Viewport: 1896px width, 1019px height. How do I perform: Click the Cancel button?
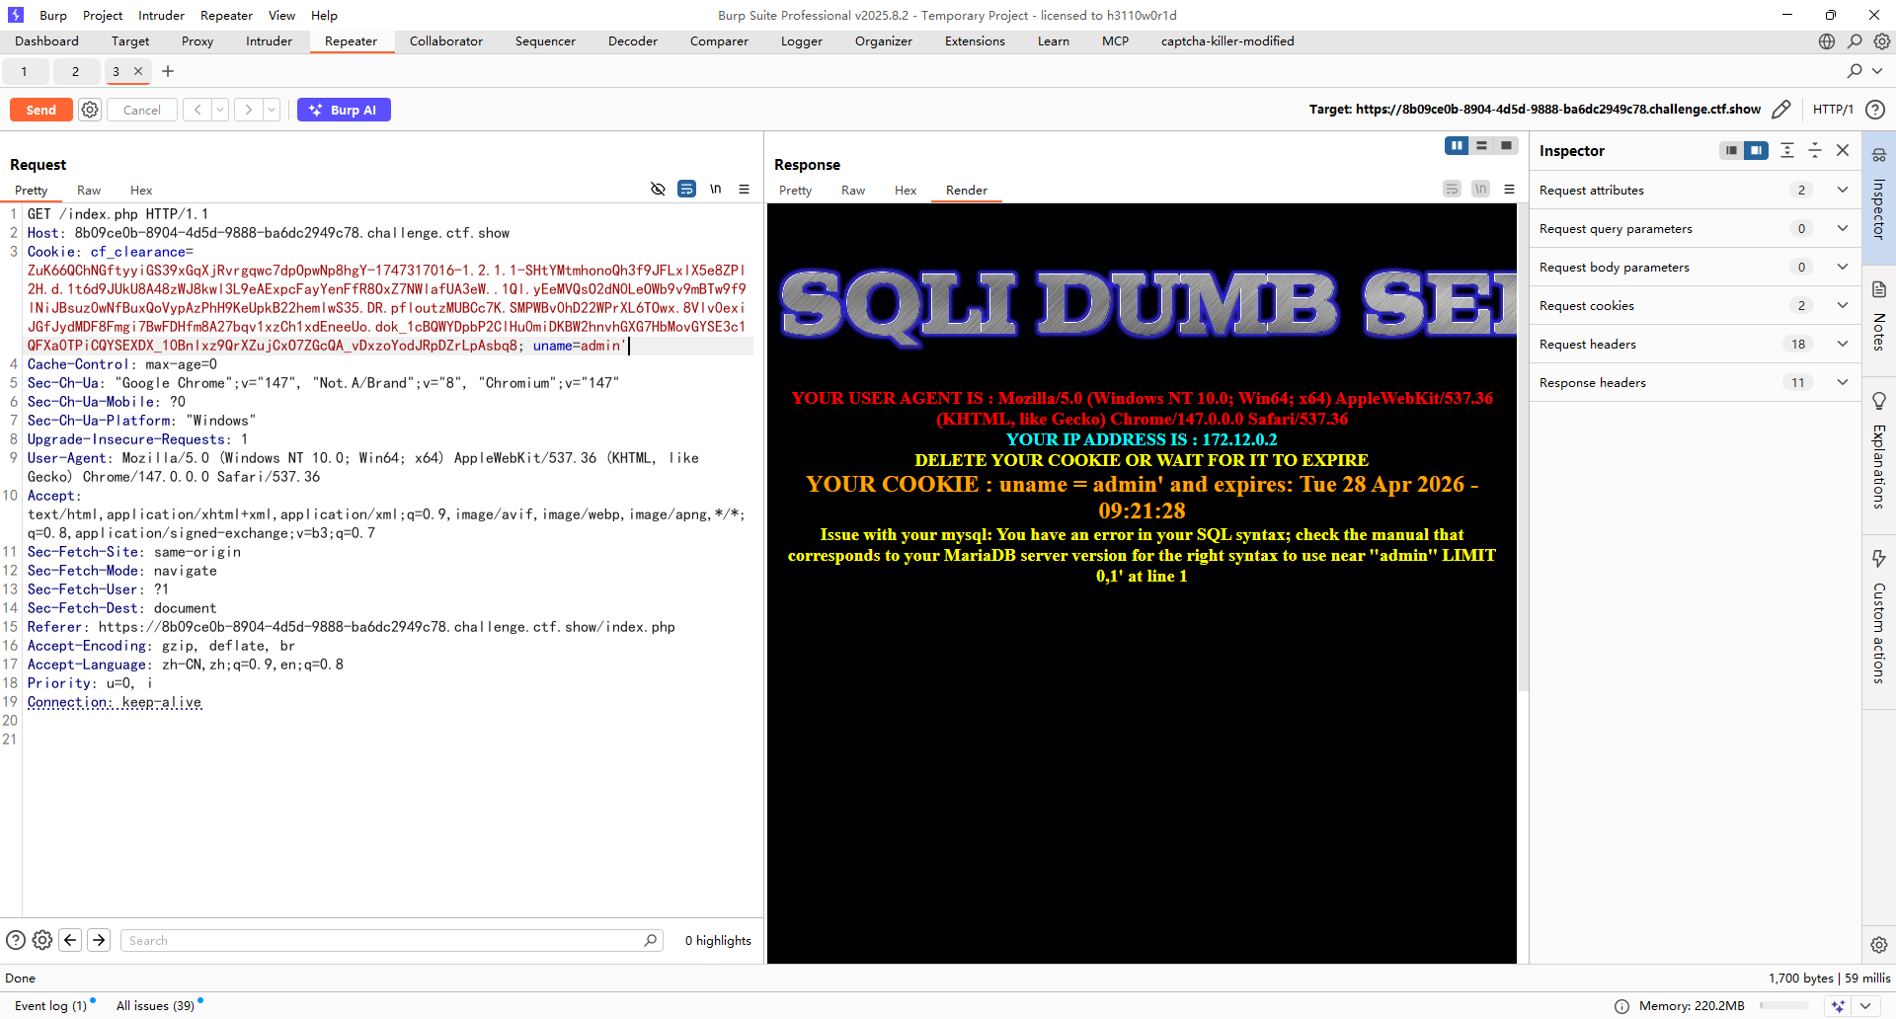[x=142, y=110]
